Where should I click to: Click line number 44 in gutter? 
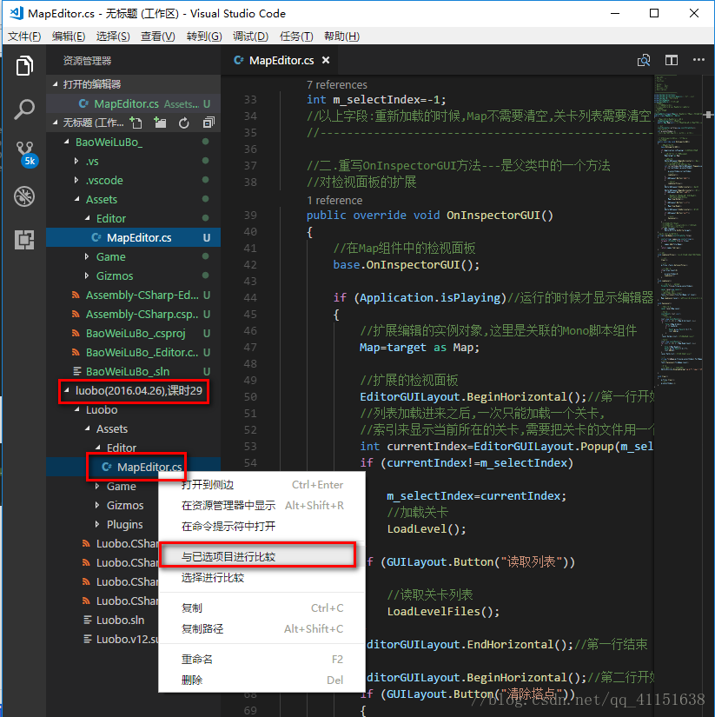pos(249,298)
